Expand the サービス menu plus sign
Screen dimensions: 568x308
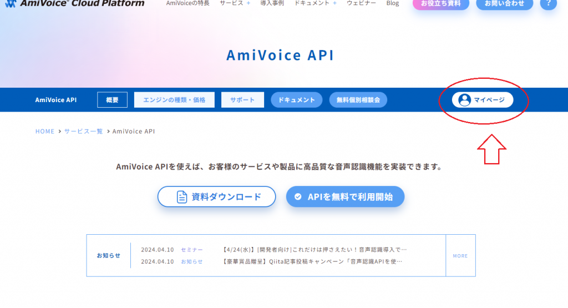248,3
